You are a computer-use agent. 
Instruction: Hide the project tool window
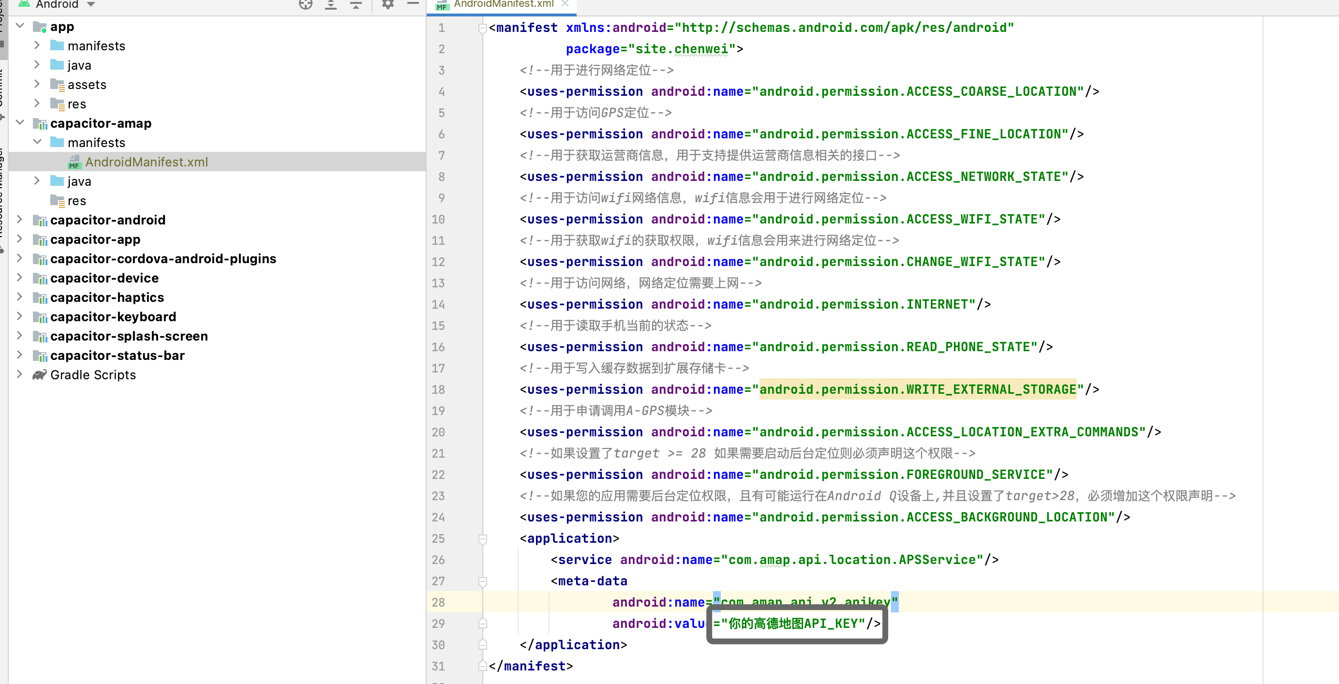point(413,4)
